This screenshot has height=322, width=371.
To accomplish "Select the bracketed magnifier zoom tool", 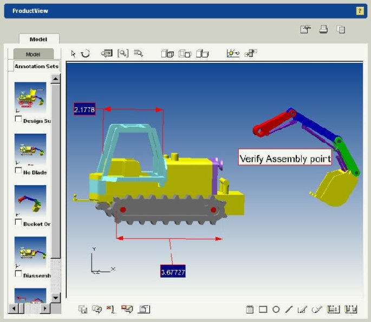I will coord(123,53).
